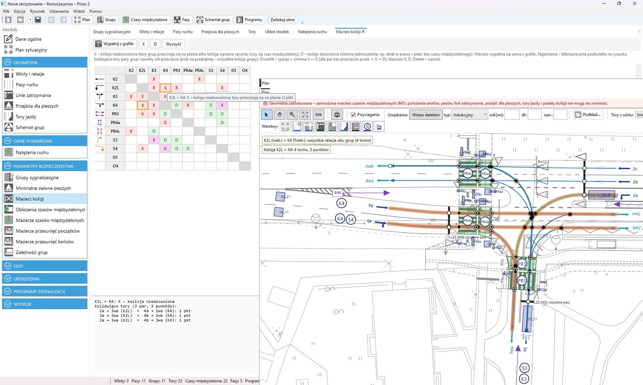Collapse the GEOMETRIA section
This screenshot has width=643, height=385.
(x=45, y=63)
